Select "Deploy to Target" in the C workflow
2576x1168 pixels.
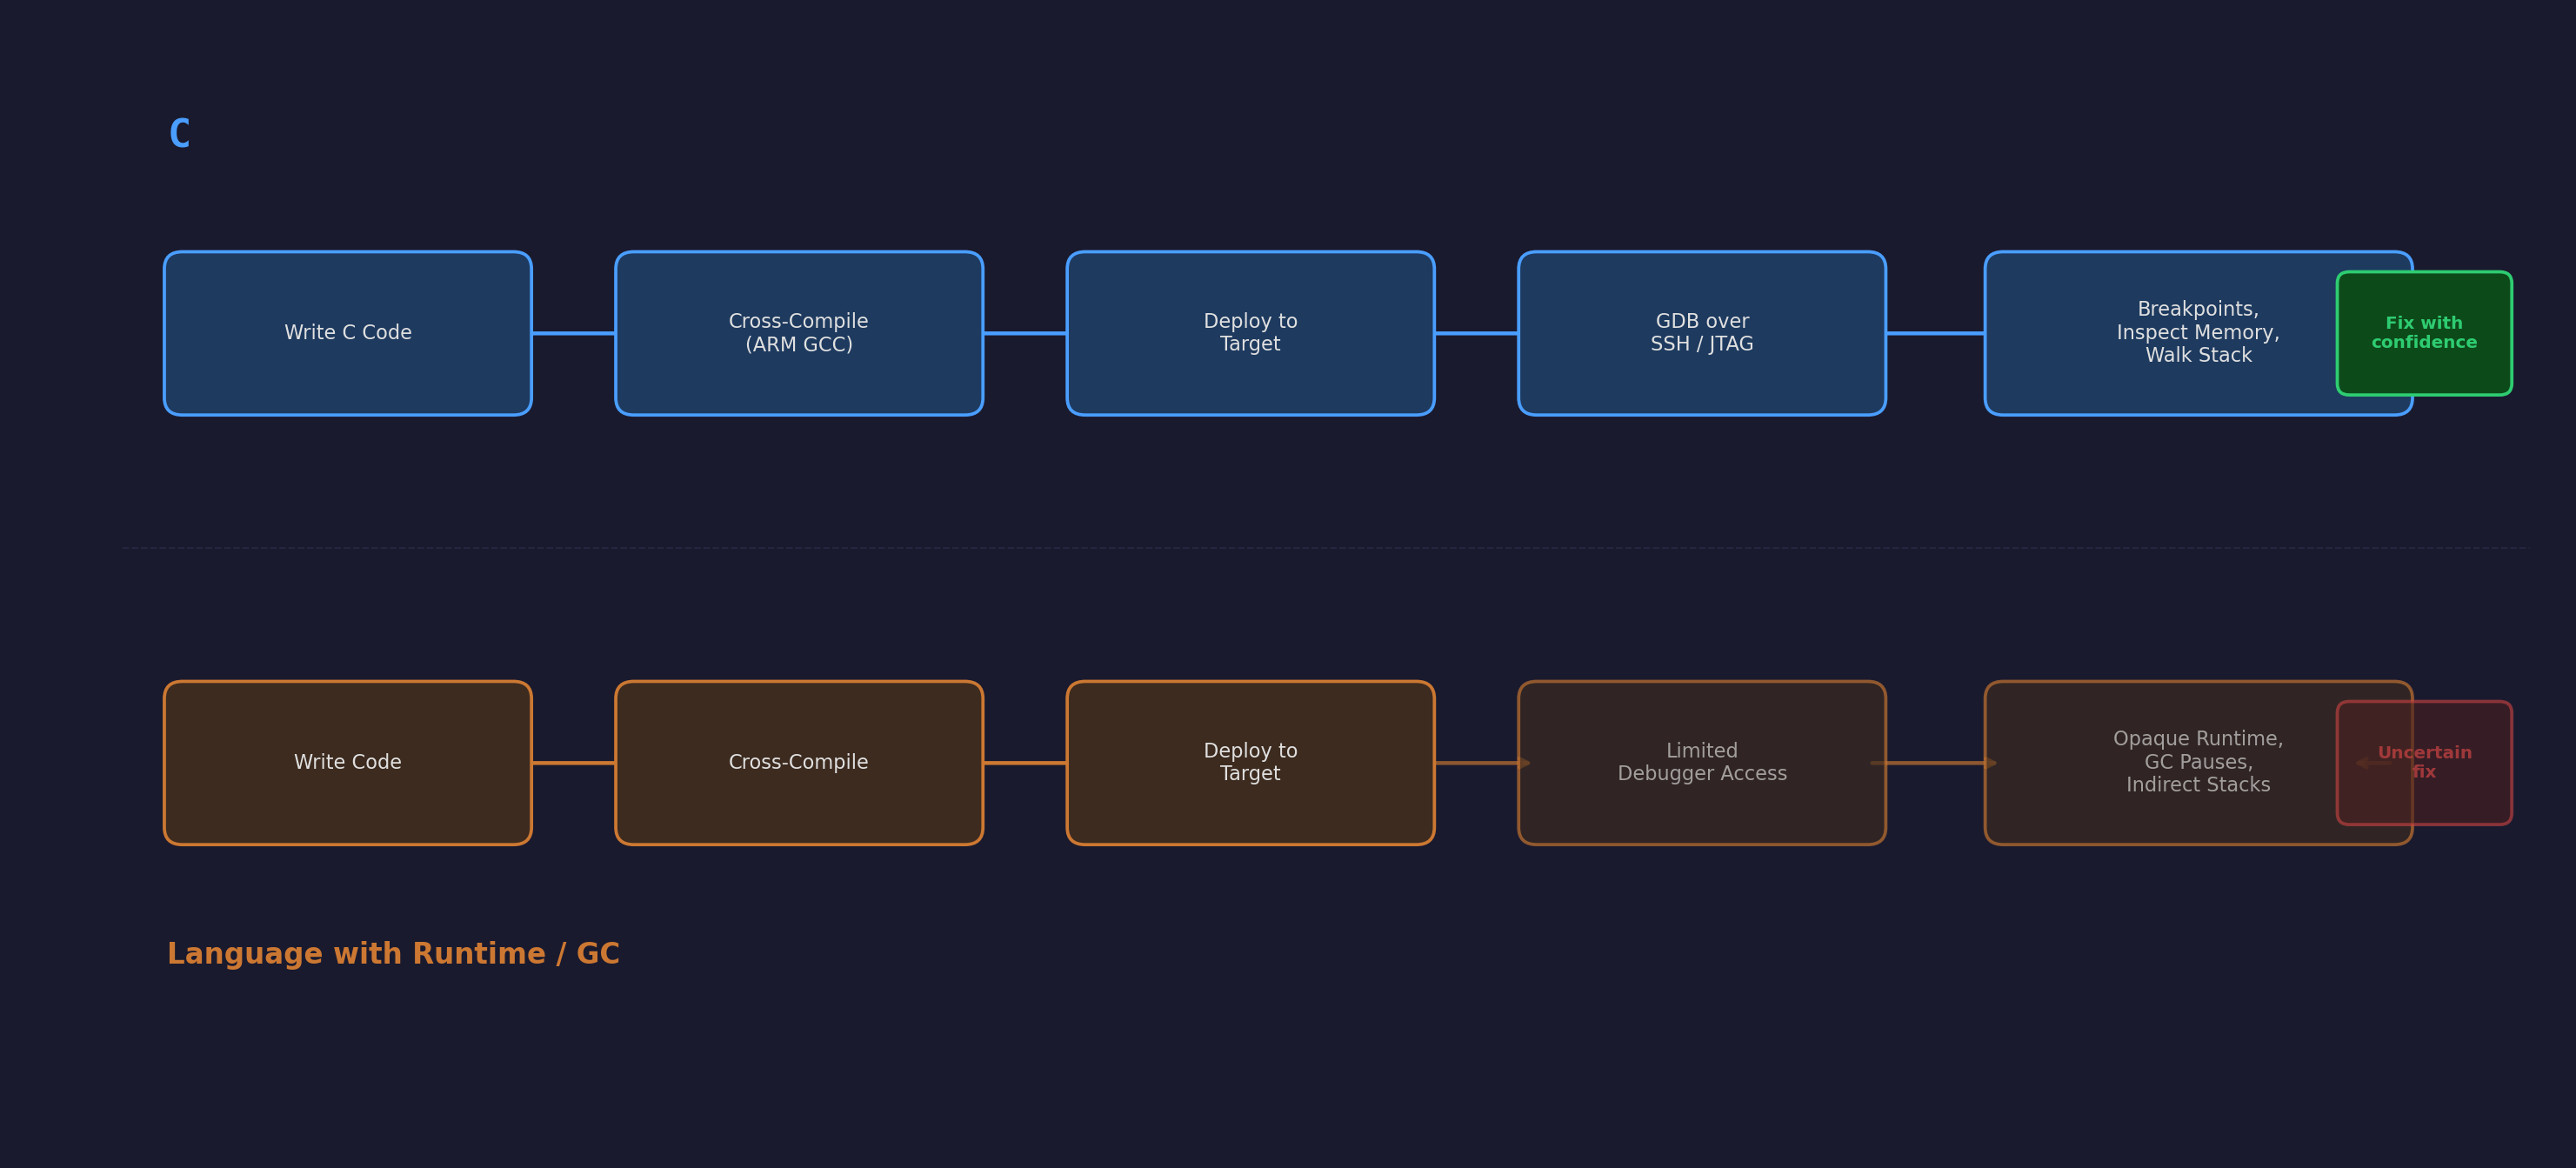click(1250, 332)
